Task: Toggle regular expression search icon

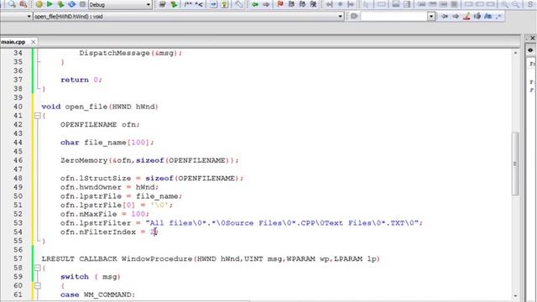Action: 498,16
